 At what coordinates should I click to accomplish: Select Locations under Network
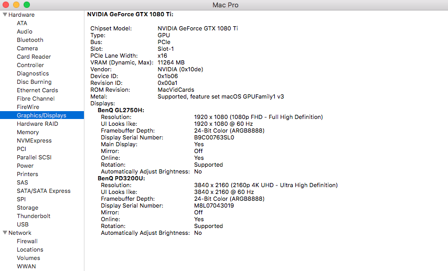point(30,250)
